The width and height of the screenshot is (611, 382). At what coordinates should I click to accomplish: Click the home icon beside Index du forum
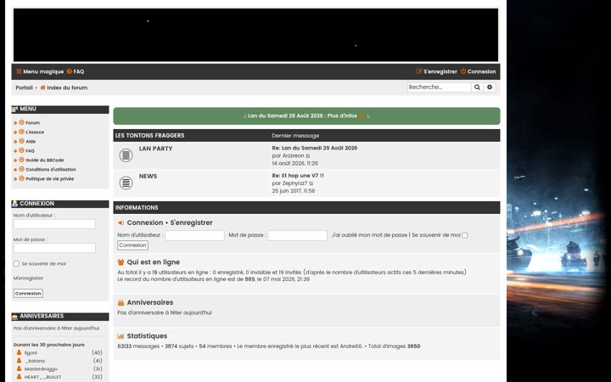(x=43, y=87)
